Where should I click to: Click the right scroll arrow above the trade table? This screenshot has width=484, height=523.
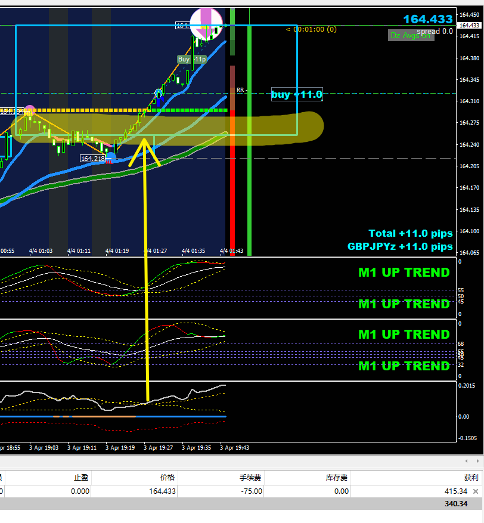point(477,461)
